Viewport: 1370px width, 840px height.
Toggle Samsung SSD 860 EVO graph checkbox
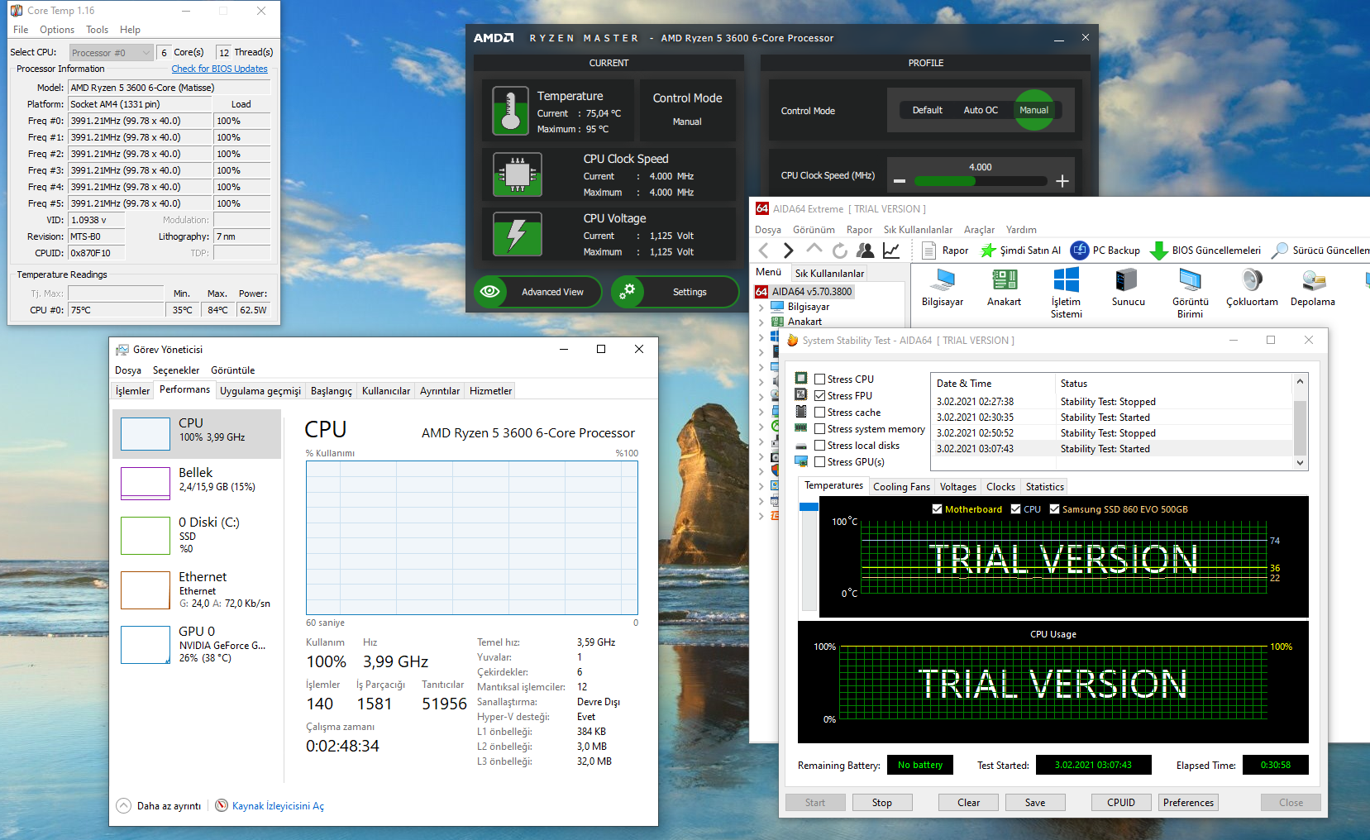point(1054,509)
